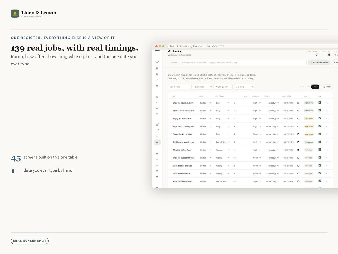Change Every 2 days frequency for Rubbish and recycling

223,142
